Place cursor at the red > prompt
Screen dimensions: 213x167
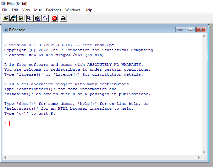coord(5,123)
